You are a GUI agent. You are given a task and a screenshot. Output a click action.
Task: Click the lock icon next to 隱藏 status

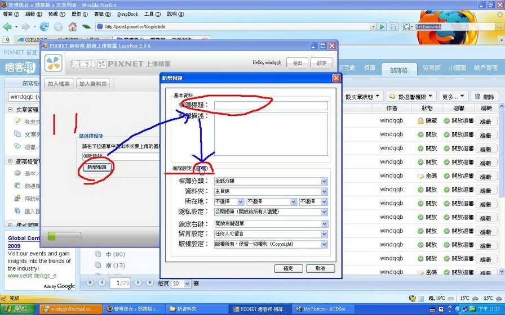[420, 121]
